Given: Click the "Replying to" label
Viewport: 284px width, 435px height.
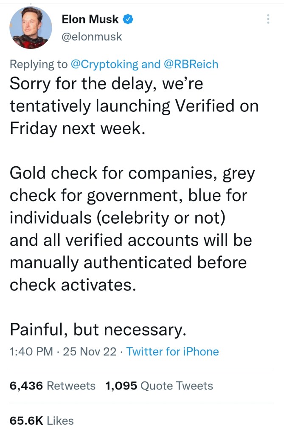Looking at the screenshot, I should click(38, 64).
